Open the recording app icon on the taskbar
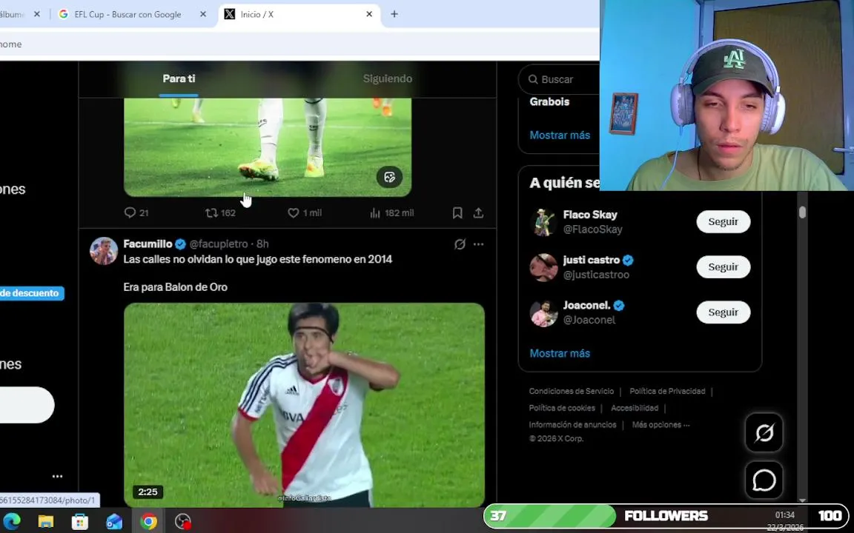Image resolution: width=854 pixels, height=533 pixels. [x=183, y=522]
